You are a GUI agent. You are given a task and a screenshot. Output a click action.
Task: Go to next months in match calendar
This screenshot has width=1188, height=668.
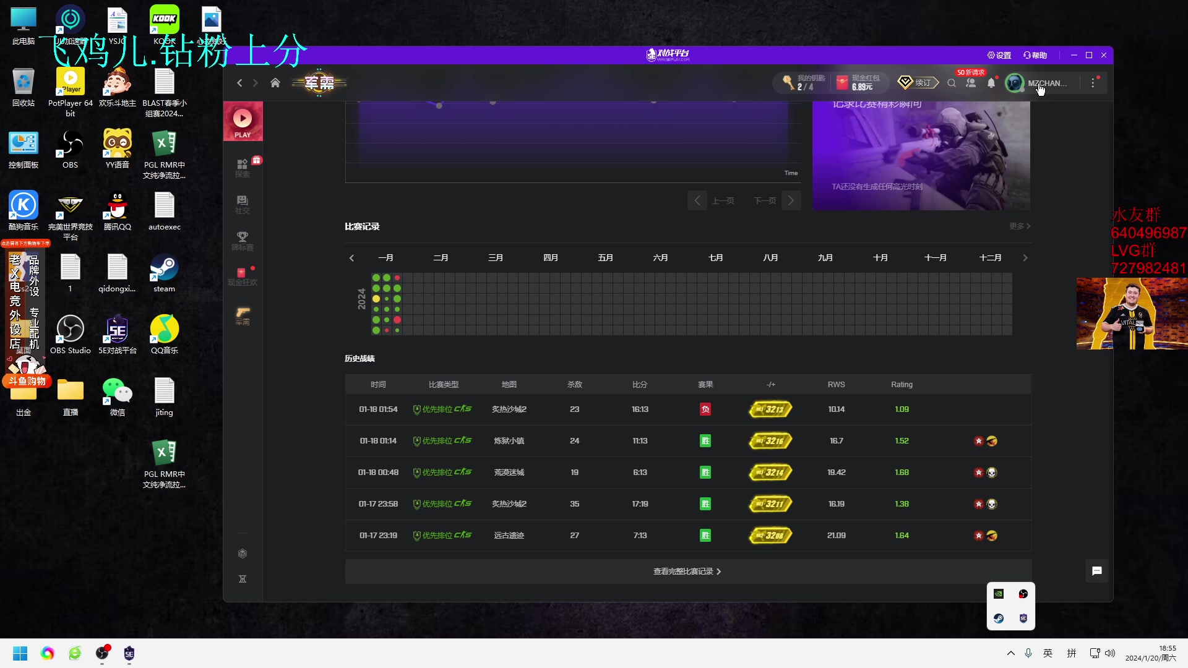(1025, 258)
